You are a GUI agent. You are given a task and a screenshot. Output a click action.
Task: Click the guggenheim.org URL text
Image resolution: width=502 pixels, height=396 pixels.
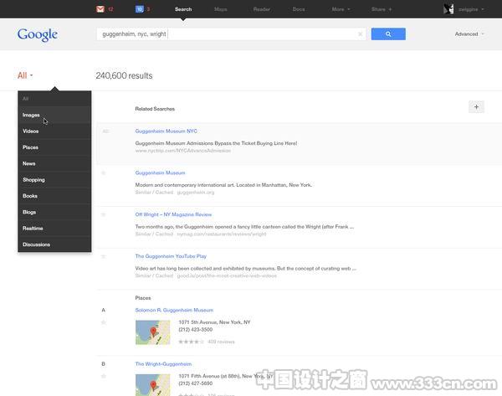click(196, 193)
